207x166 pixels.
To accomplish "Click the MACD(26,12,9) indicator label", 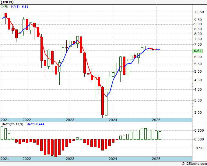I will (12, 124).
